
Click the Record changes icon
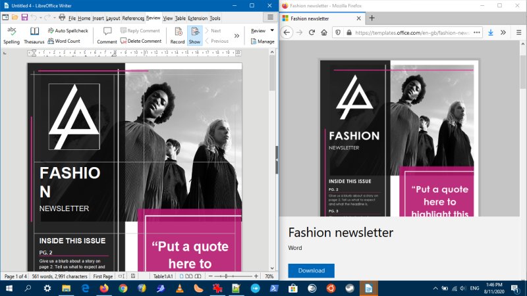coord(177,35)
